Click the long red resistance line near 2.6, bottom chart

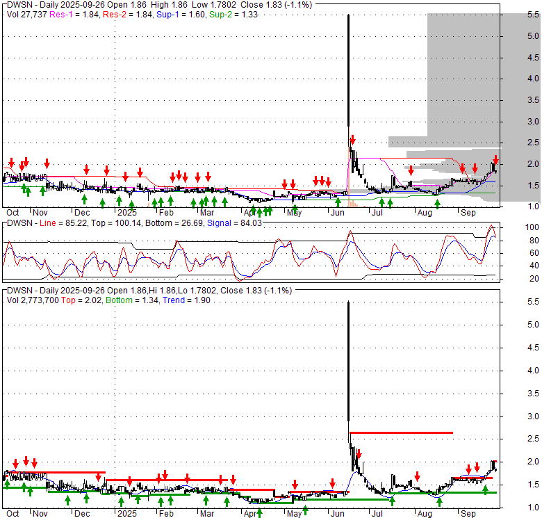(x=402, y=432)
